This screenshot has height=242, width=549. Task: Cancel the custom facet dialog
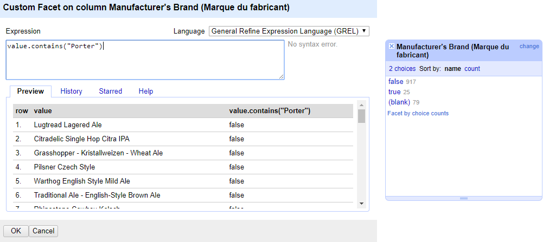click(x=43, y=231)
